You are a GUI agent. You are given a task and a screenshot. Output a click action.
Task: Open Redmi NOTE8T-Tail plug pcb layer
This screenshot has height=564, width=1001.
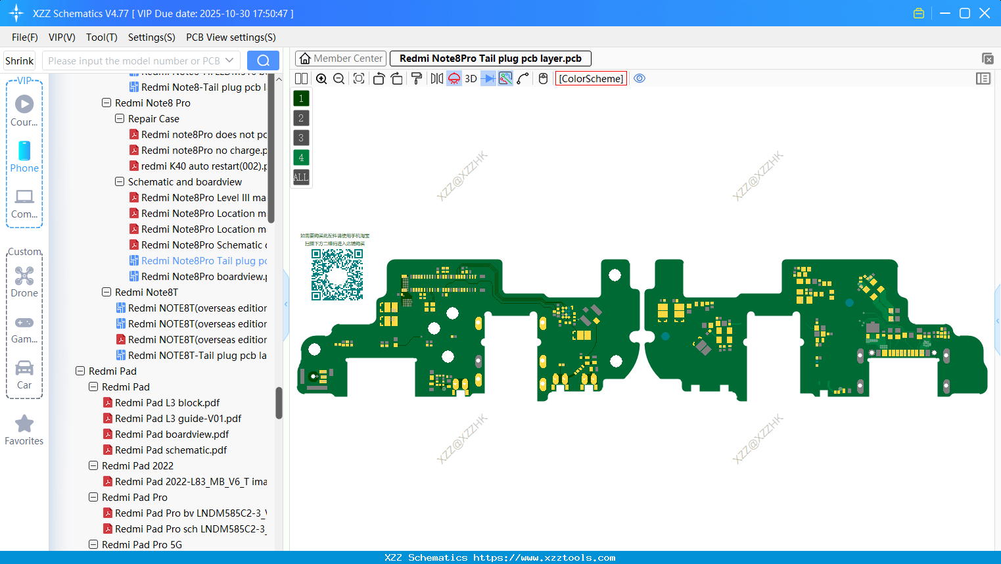point(192,356)
